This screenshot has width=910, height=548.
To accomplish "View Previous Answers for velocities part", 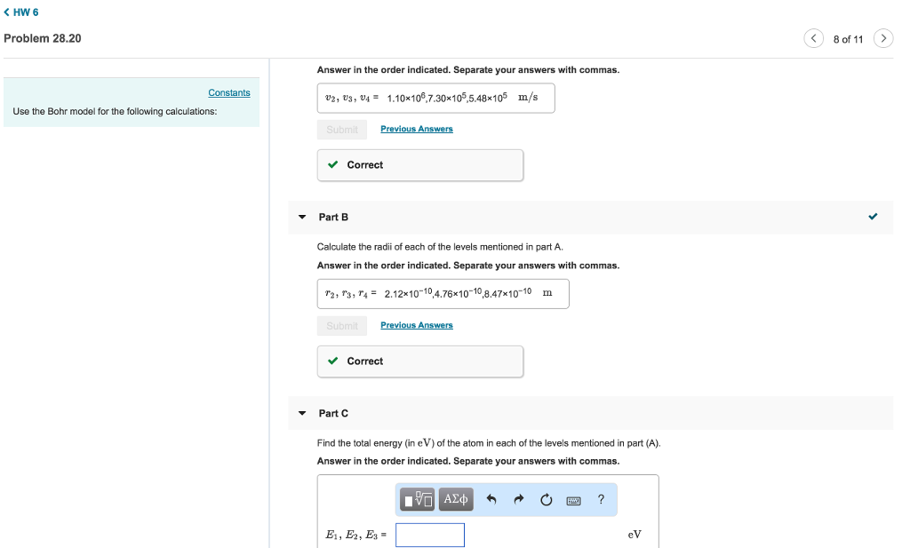I will [417, 129].
